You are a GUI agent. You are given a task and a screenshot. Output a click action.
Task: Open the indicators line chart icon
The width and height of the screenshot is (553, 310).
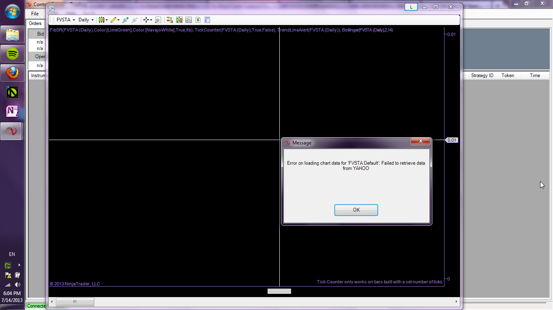coord(189,20)
